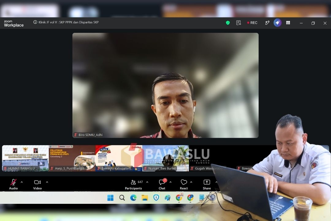Open Windows taskbar Search

click(x=122, y=198)
